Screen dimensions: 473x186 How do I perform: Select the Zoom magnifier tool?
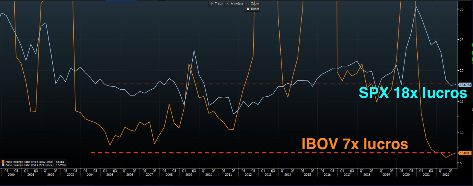pos(253,3)
